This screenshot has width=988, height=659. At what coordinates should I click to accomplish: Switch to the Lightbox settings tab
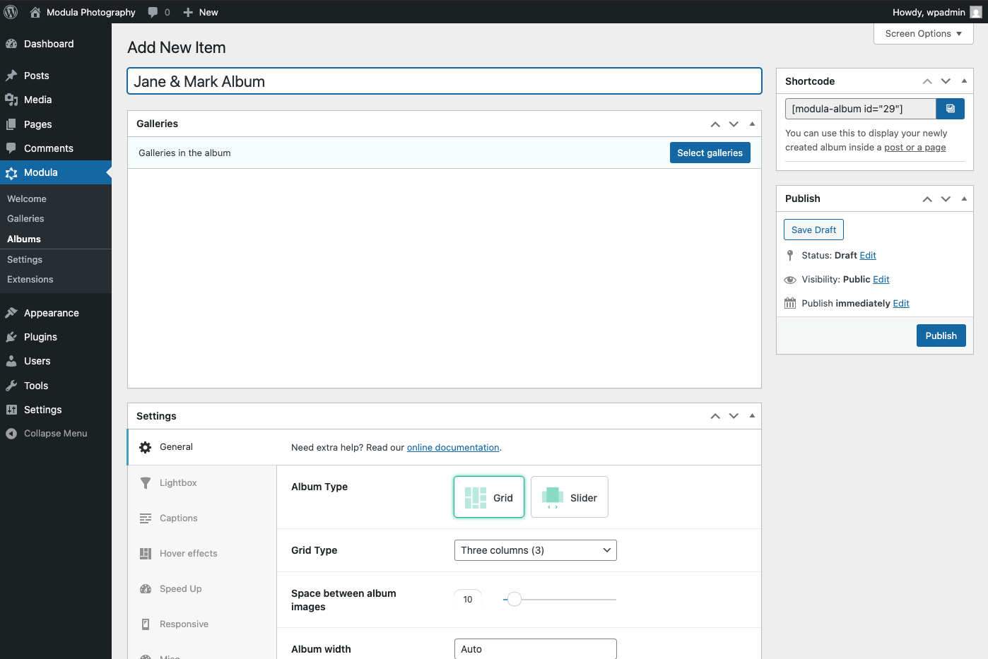[x=178, y=483]
